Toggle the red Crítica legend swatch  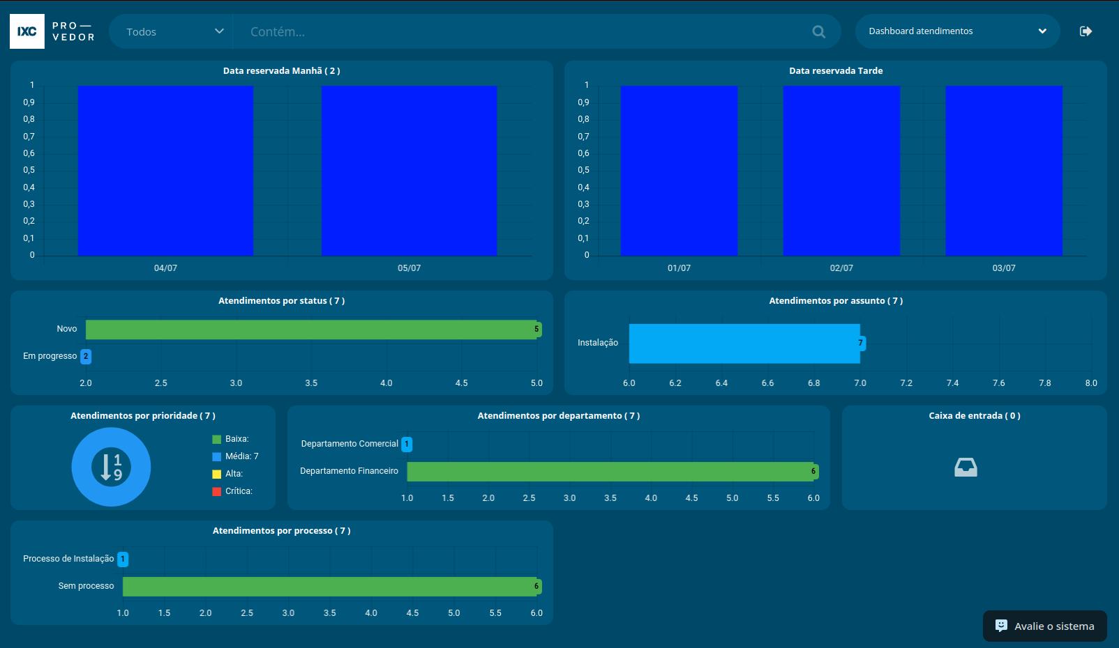217,492
